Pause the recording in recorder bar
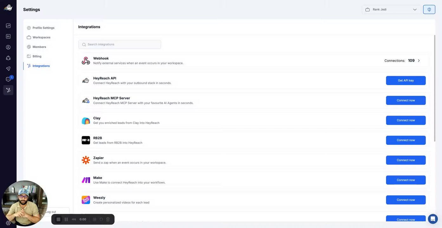 pos(66,219)
